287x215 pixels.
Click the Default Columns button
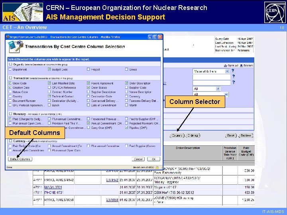[x=20, y=159]
